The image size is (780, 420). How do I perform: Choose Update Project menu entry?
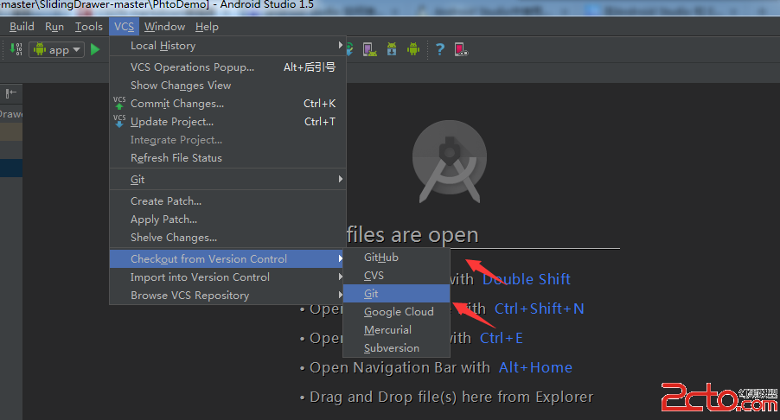point(227,122)
